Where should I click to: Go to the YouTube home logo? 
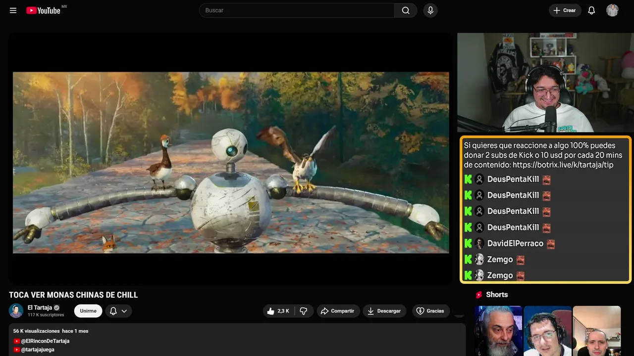43,10
